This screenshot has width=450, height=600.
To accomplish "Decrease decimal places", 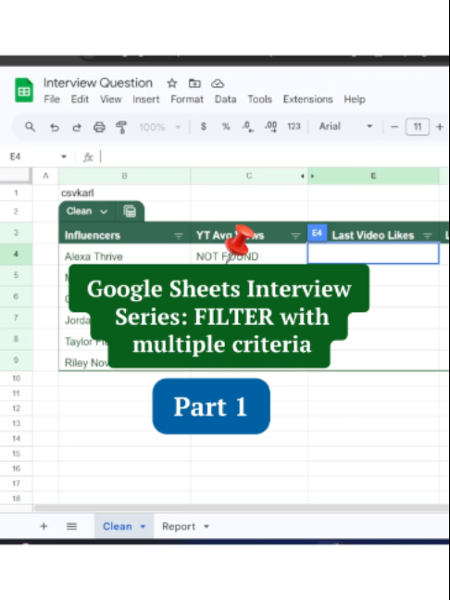I will click(248, 127).
